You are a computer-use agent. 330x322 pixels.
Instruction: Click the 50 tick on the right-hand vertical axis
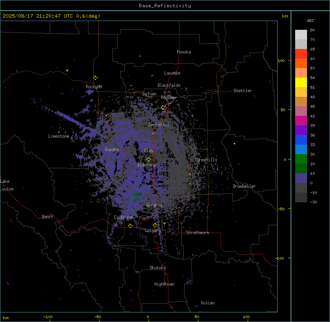coord(283,110)
